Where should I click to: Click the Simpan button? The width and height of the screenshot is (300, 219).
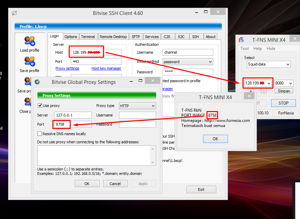tap(284, 91)
